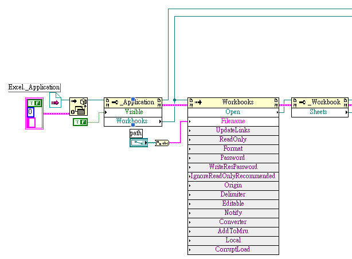Viewport: 352px width, 259px height.
Task: Click the Format parameter row
Action: 233,149
